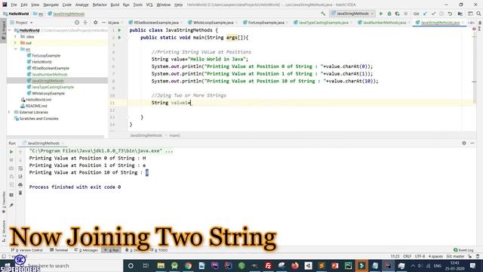The width and height of the screenshot is (483, 272).
Task: Click the Build project hammer icon
Action: 323,14
